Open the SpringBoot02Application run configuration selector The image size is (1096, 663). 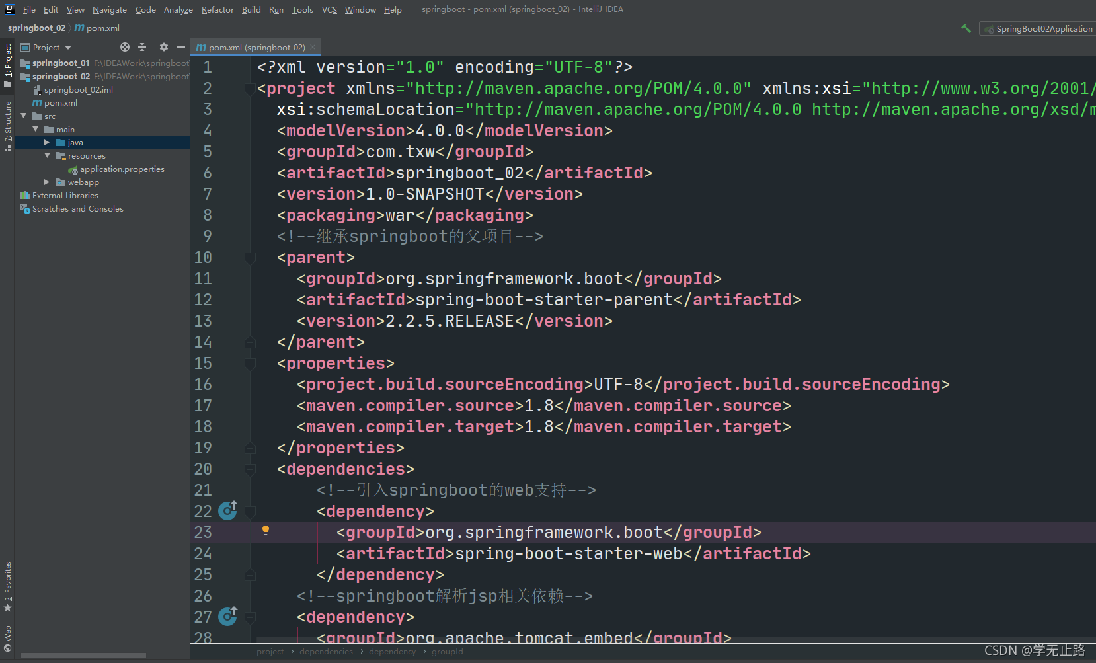pos(1038,29)
